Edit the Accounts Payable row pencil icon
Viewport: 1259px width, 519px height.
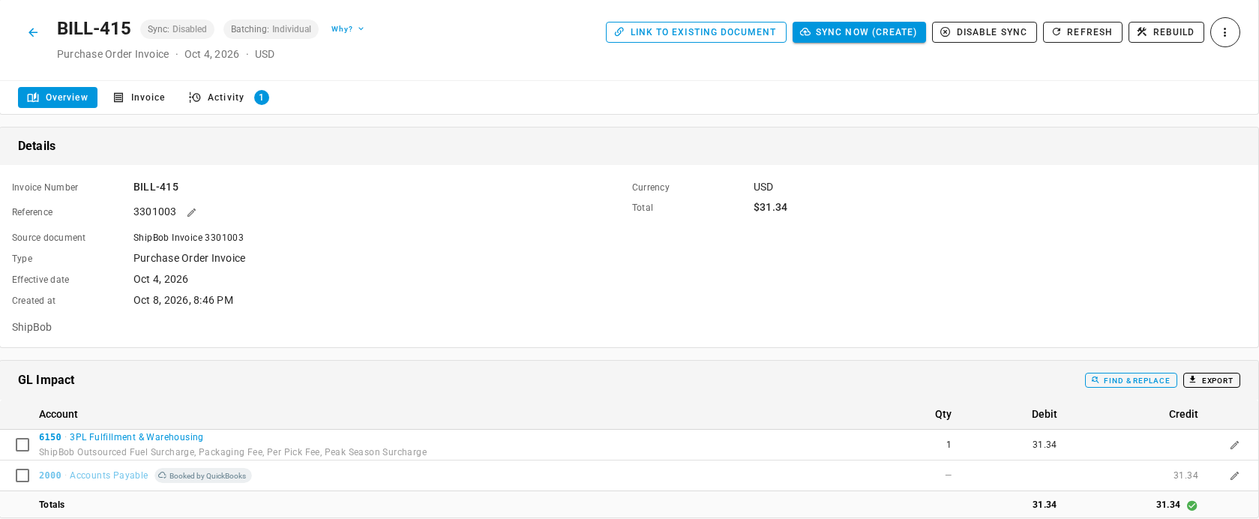tap(1234, 475)
